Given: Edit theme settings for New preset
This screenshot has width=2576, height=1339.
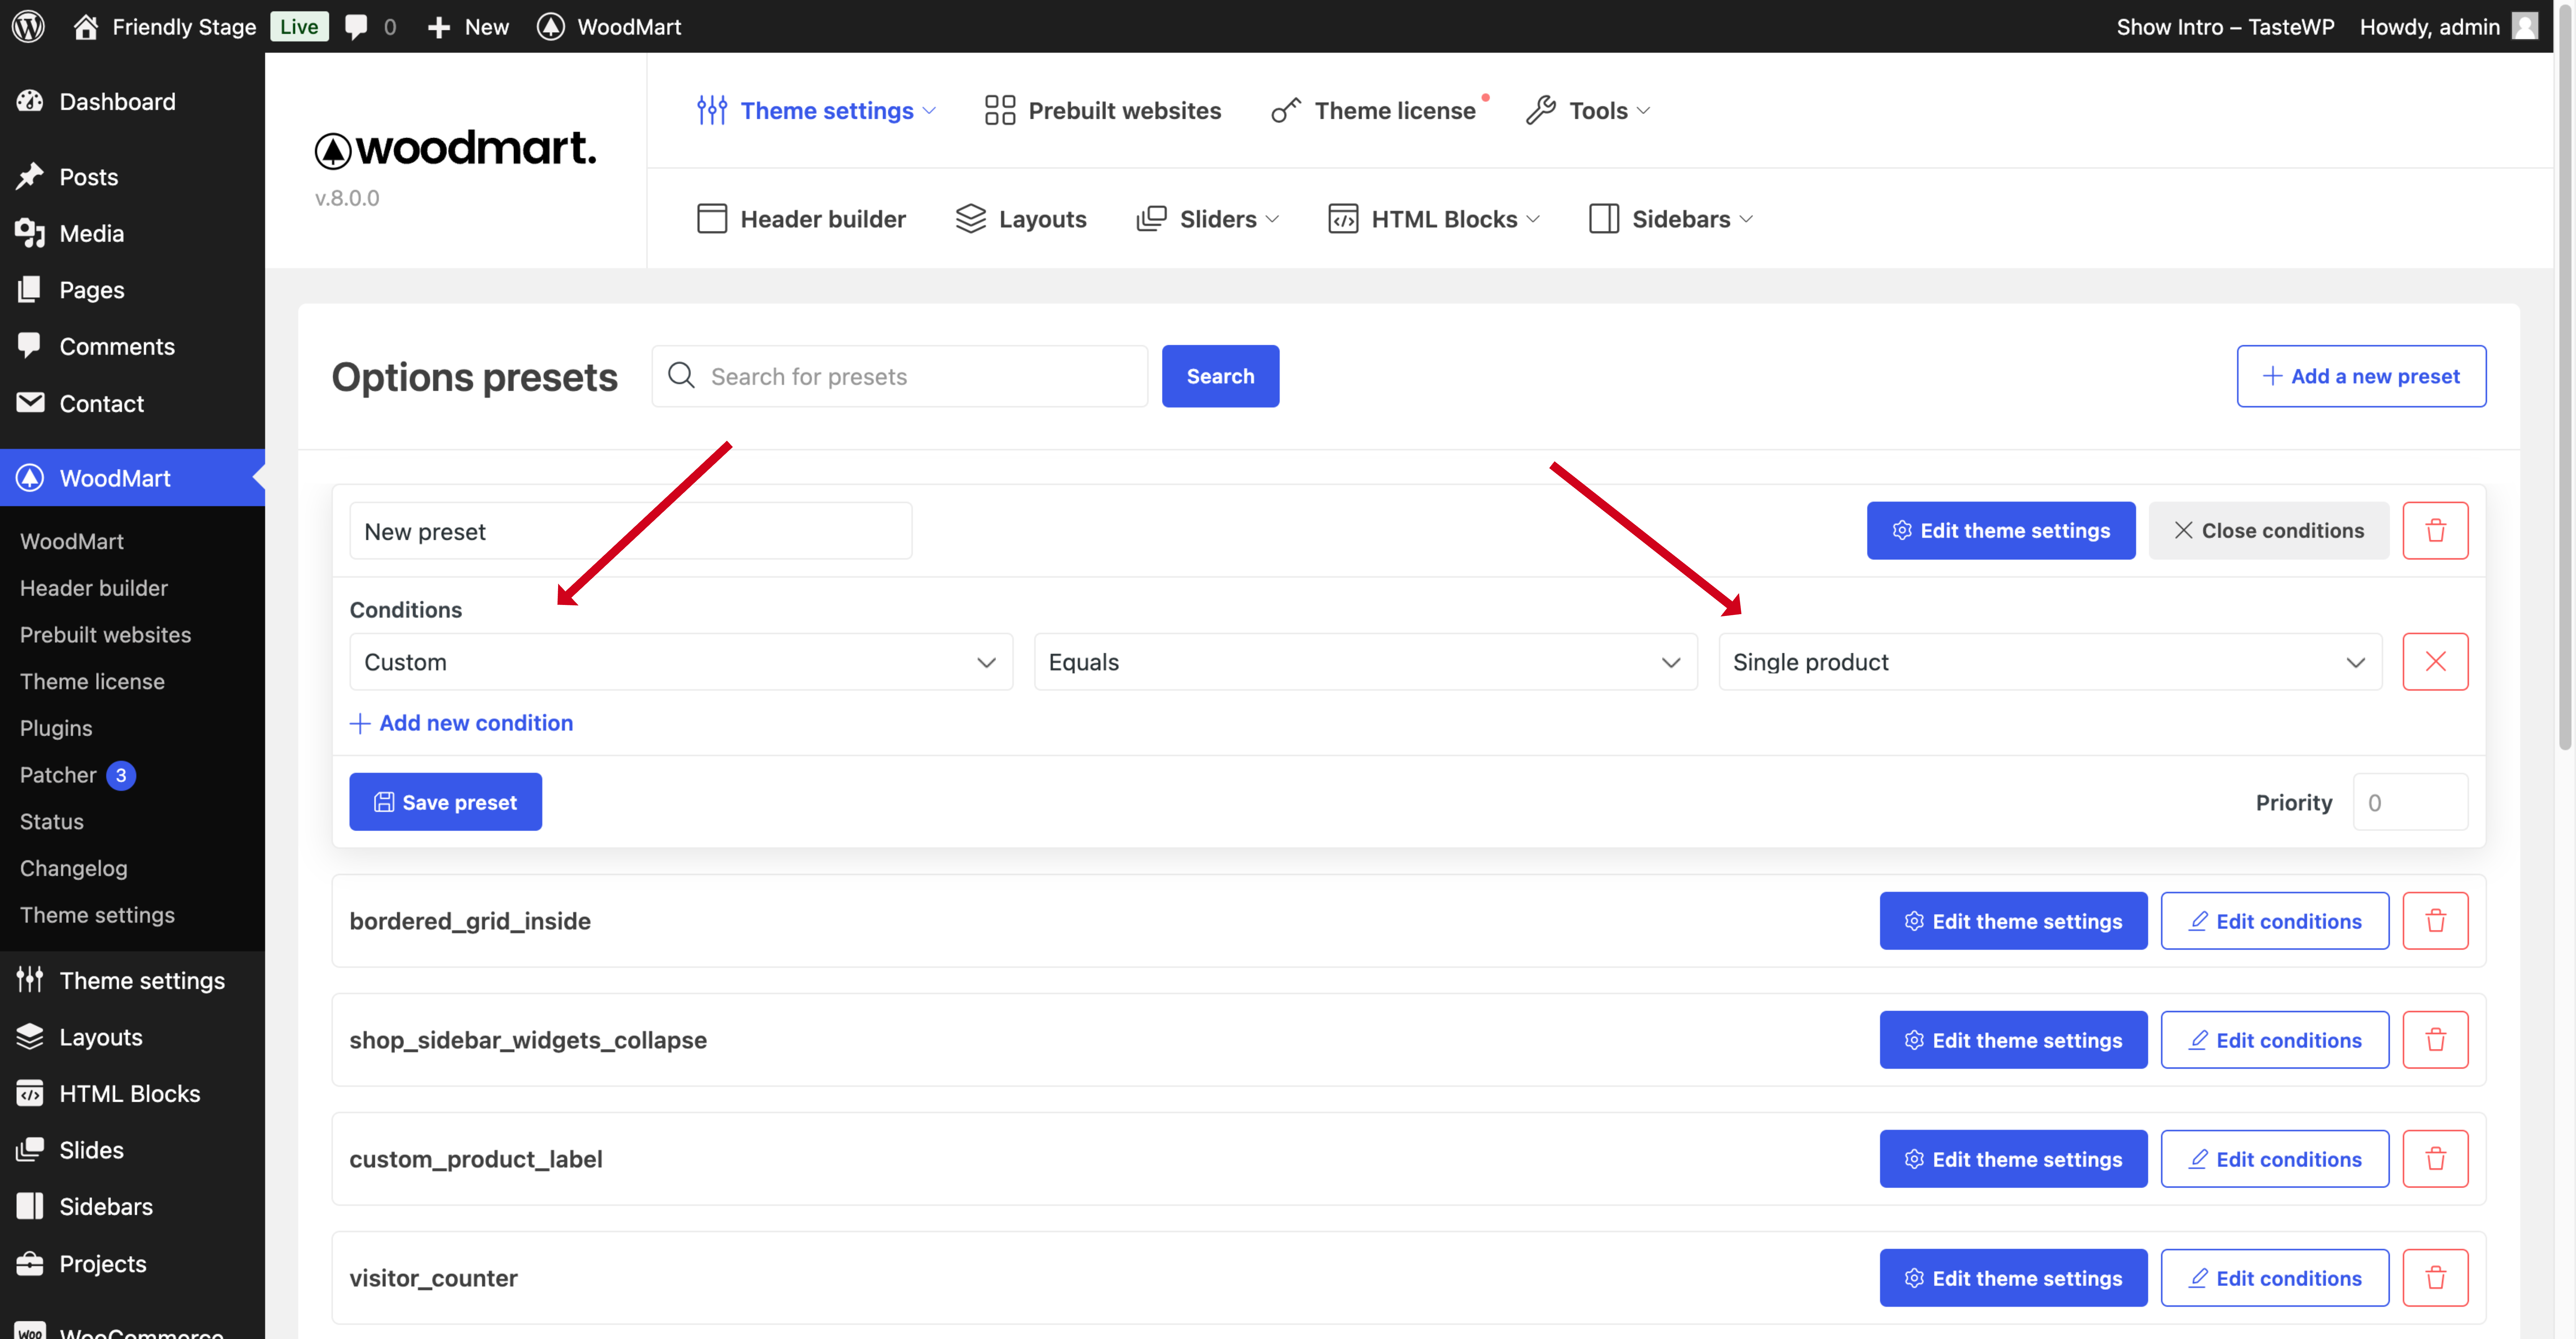Looking at the screenshot, I should click(2001, 531).
